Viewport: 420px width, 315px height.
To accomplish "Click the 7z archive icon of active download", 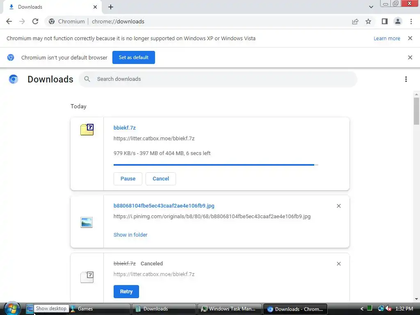I will [x=87, y=130].
